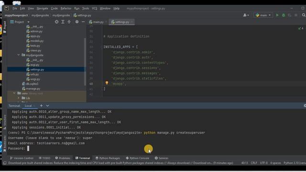Open the Window menu

point(105,9)
